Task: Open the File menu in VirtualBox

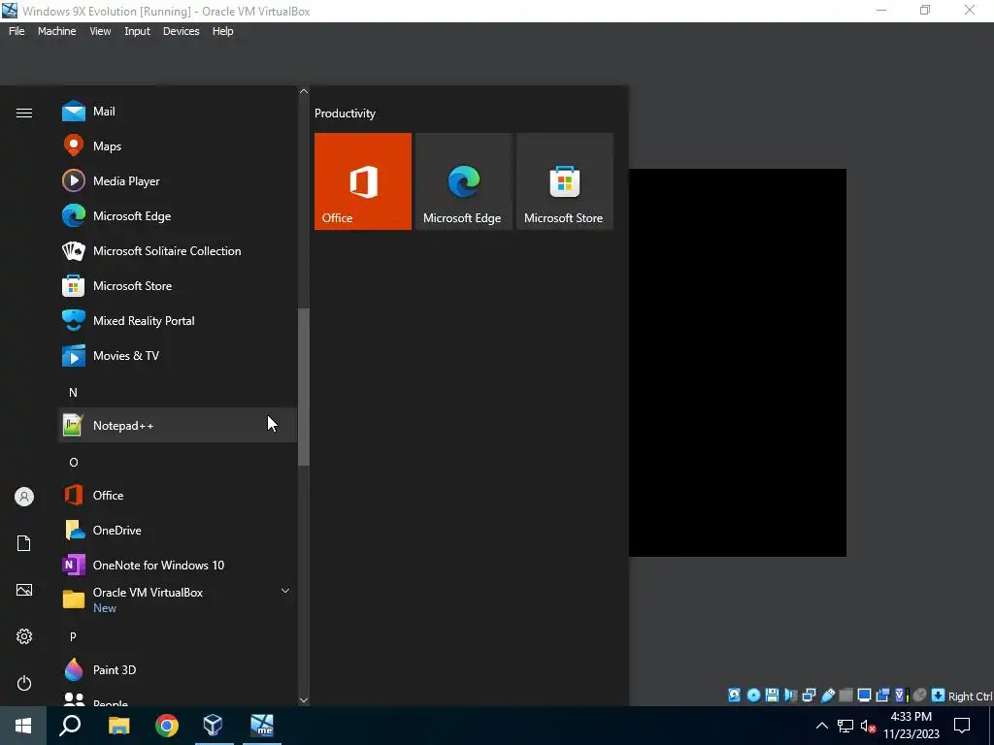Action: click(17, 31)
